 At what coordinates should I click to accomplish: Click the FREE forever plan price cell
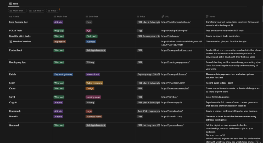(148, 36)
